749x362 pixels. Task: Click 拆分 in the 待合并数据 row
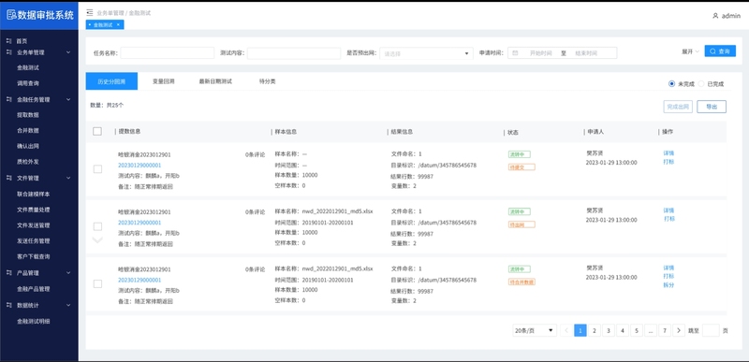coord(668,285)
